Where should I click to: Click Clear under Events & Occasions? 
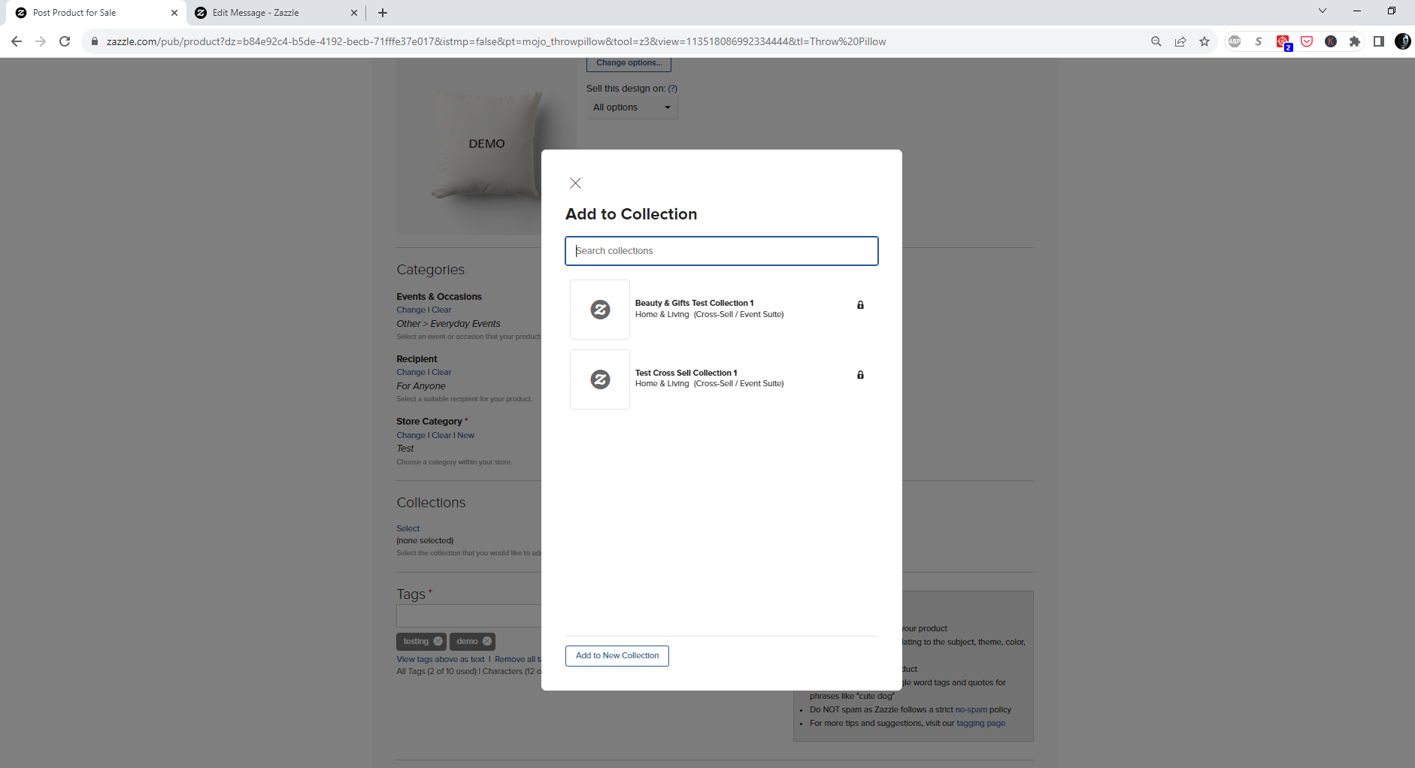pyautogui.click(x=441, y=310)
